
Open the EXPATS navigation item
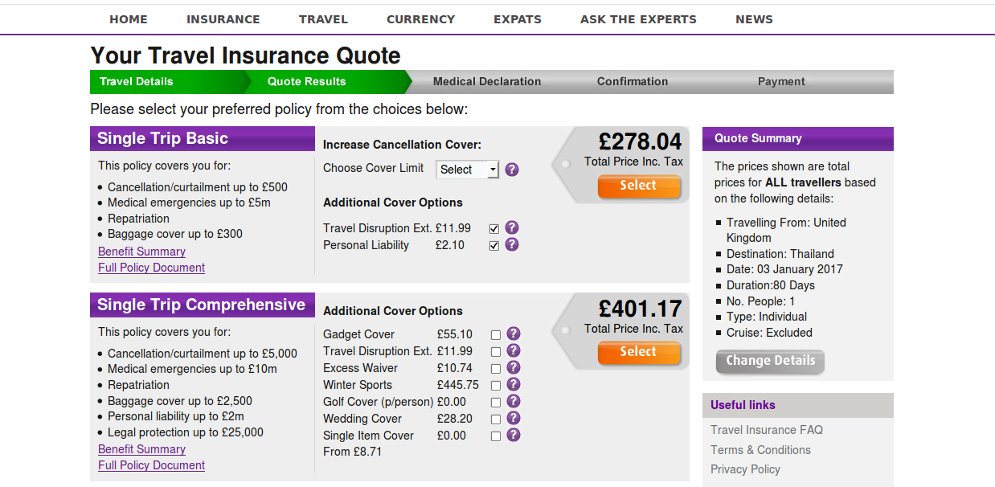click(518, 19)
